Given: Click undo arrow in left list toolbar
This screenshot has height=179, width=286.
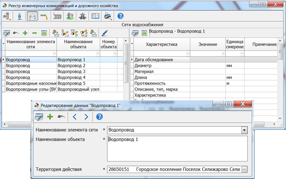Looking at the screenshot, I should [16, 33].
